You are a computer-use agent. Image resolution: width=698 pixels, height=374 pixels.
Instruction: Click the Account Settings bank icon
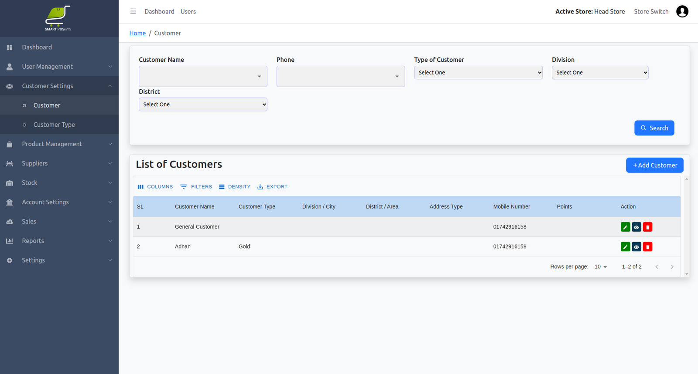10,202
